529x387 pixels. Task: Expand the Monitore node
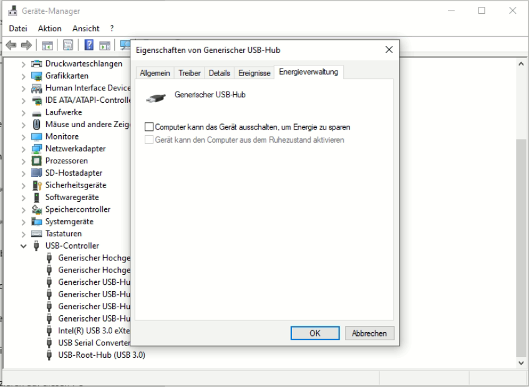23,137
